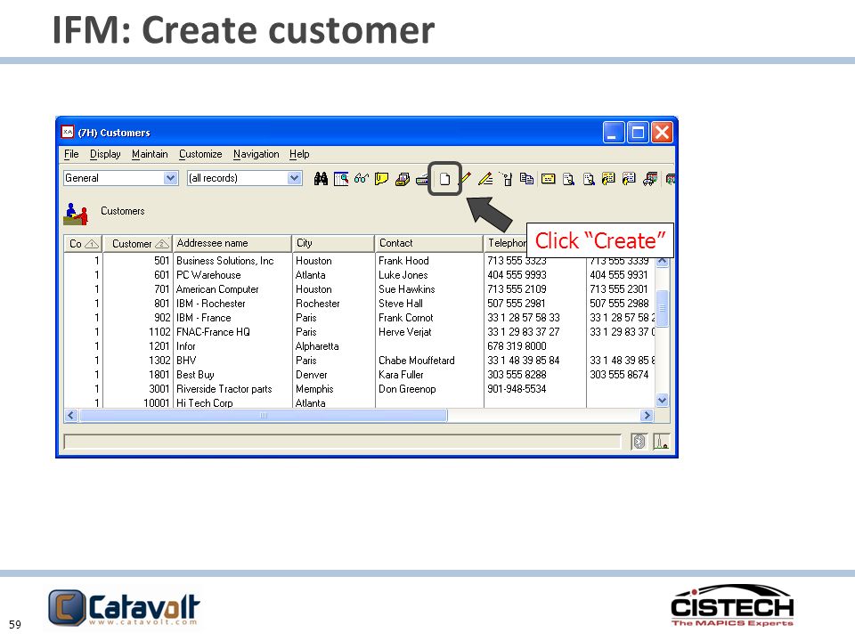Click the vertical scrollbar thumb
Screen dimensions: 855x641
click(x=662, y=309)
